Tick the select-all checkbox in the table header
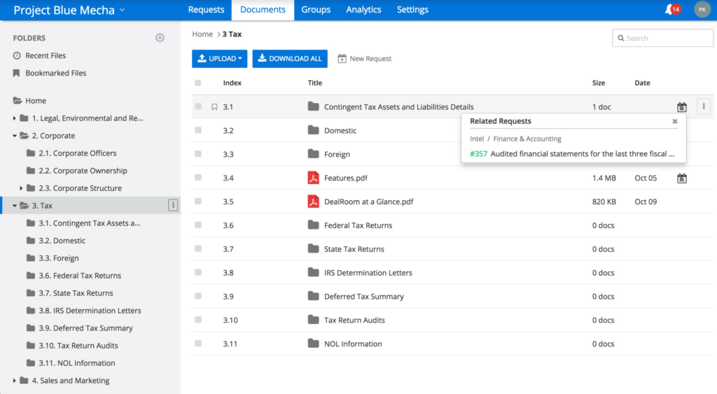 tap(198, 83)
